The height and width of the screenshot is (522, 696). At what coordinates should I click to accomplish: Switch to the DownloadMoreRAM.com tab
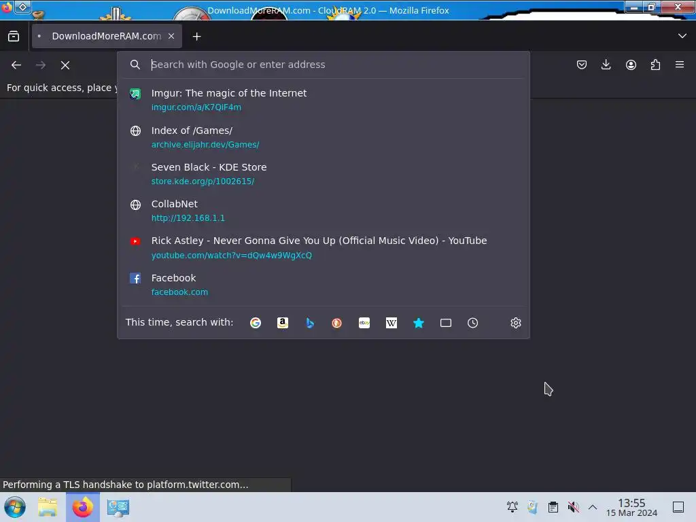pyautogui.click(x=107, y=36)
